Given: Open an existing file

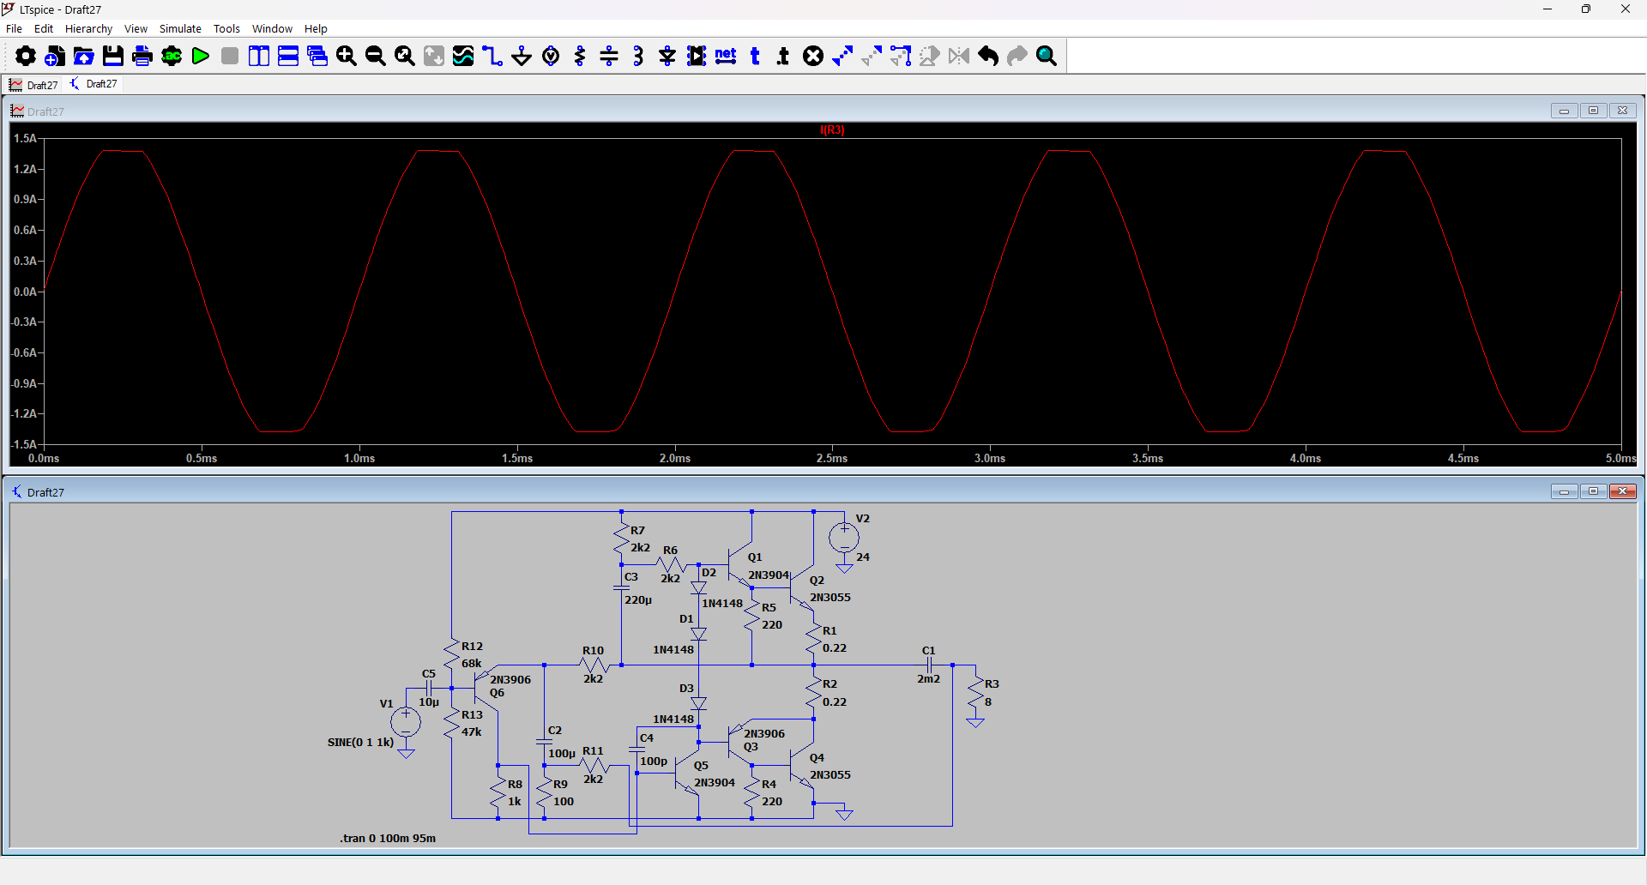Looking at the screenshot, I should click(84, 57).
